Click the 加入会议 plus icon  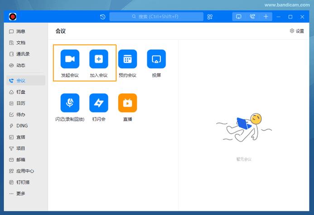click(x=98, y=59)
